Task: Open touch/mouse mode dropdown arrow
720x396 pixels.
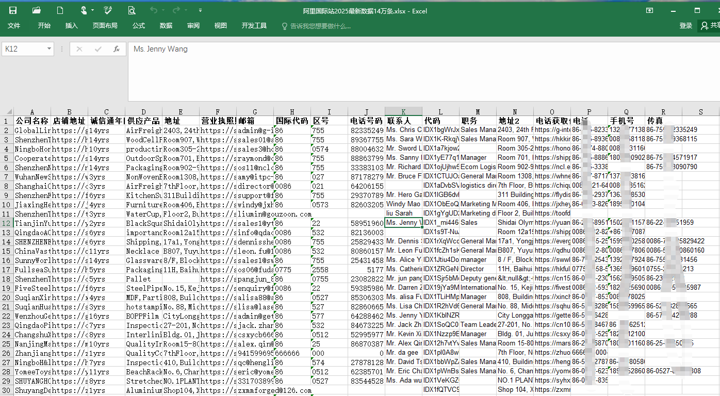Action: 92,10
